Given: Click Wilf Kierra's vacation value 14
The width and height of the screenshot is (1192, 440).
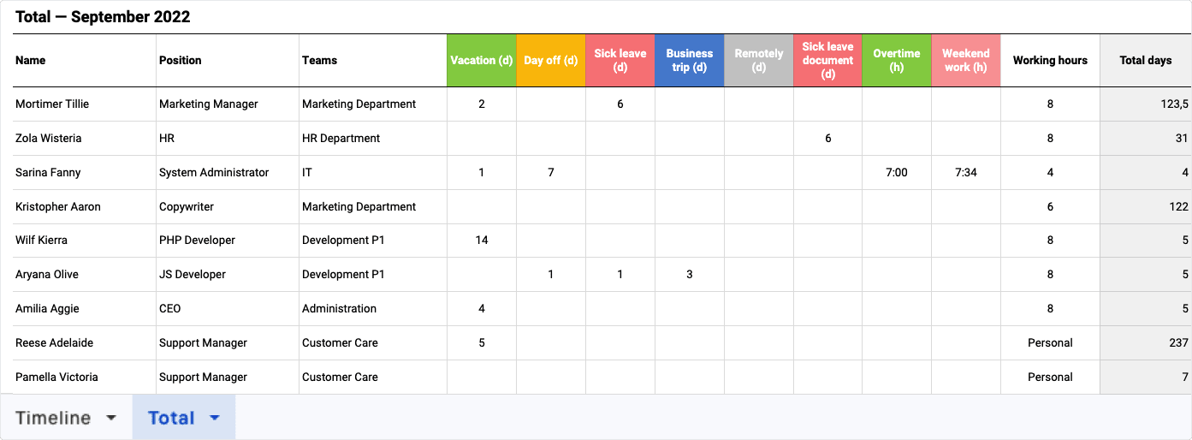Looking at the screenshot, I should tap(481, 241).
